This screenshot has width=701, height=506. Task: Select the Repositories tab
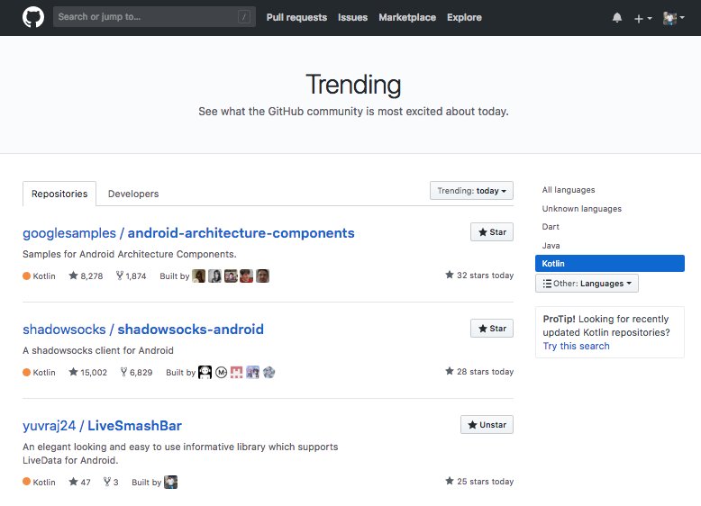59,194
